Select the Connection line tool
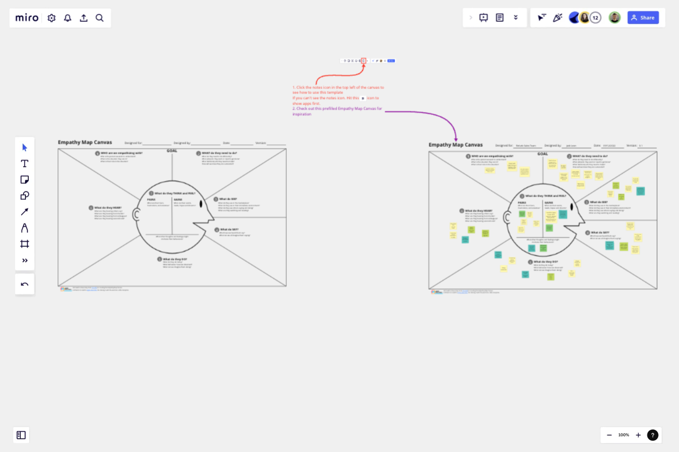Image resolution: width=679 pixels, height=452 pixels. pyautogui.click(x=24, y=211)
